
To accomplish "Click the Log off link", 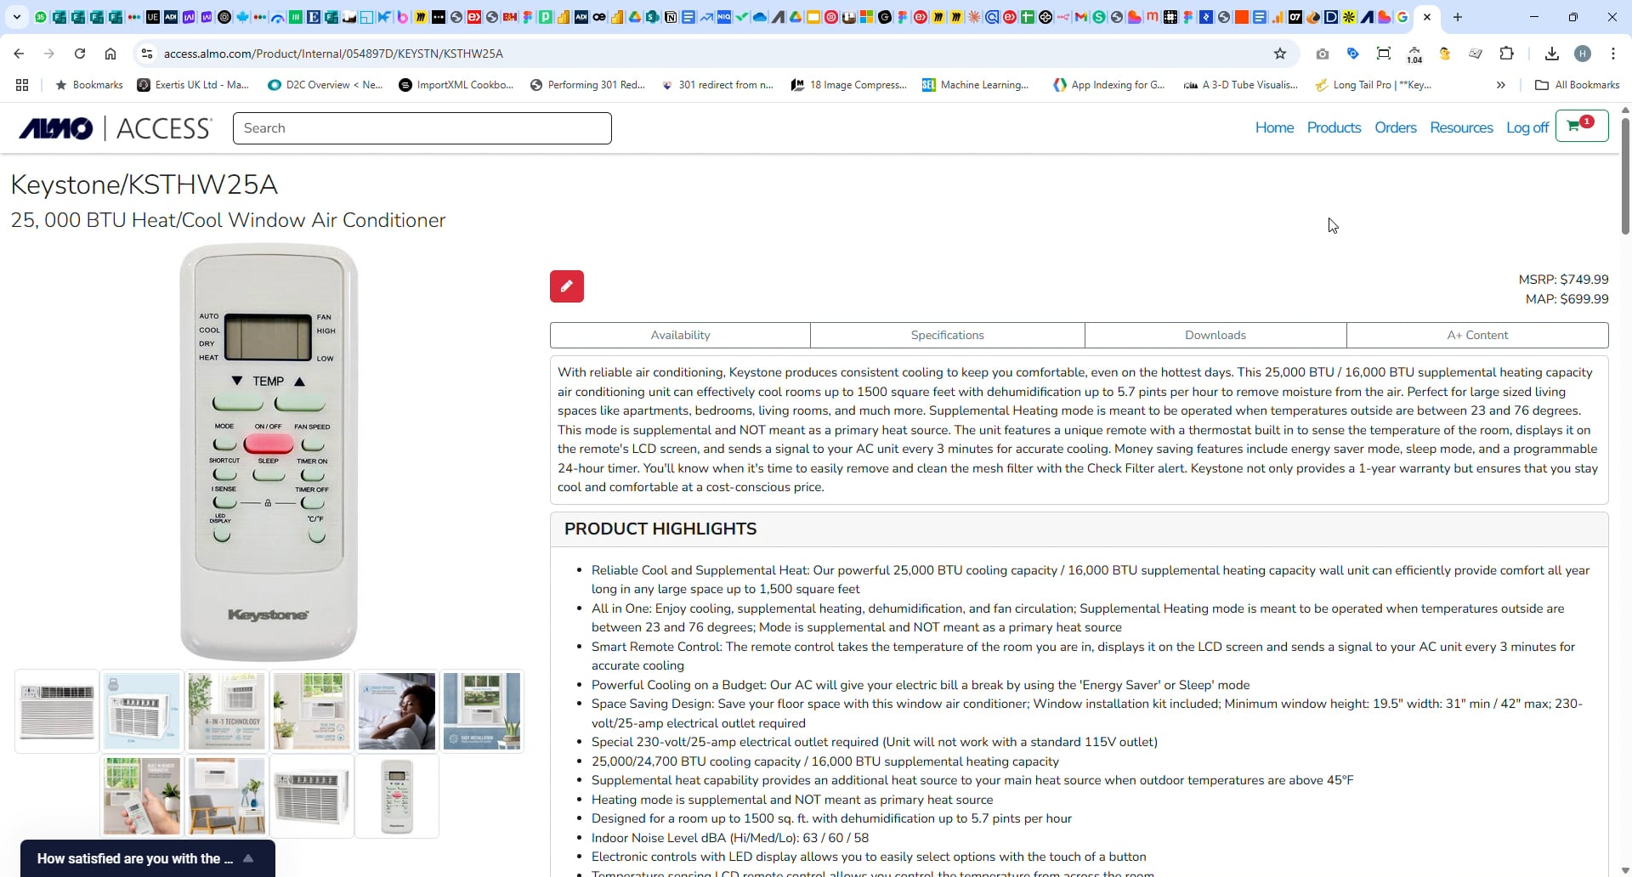I will click(x=1527, y=127).
